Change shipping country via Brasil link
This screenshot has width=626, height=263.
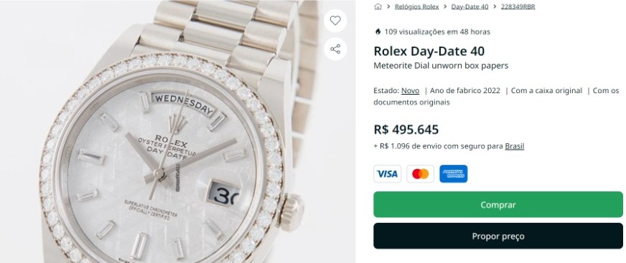514,146
